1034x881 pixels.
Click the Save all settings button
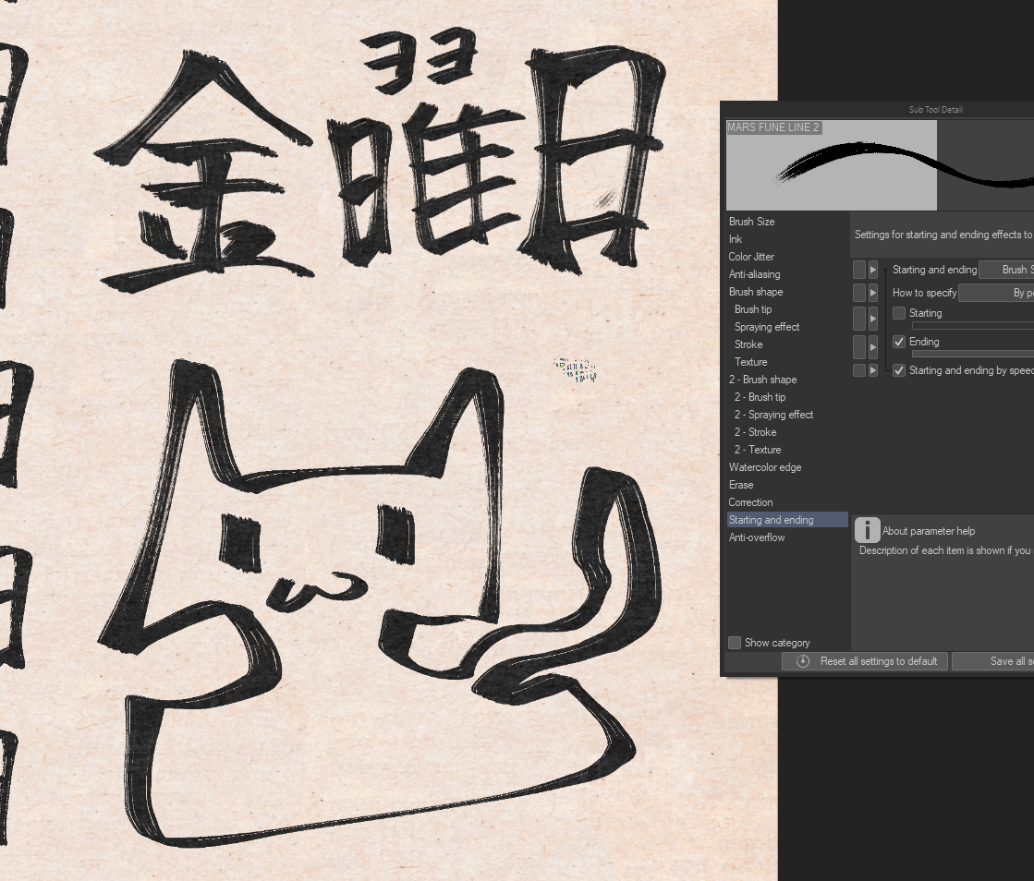click(993, 661)
